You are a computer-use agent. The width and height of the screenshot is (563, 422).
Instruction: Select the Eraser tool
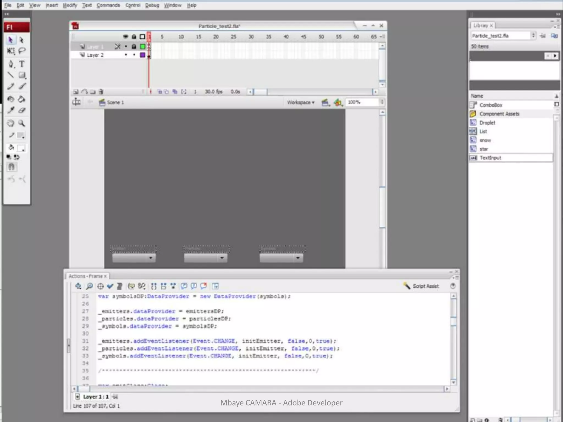pos(22,110)
